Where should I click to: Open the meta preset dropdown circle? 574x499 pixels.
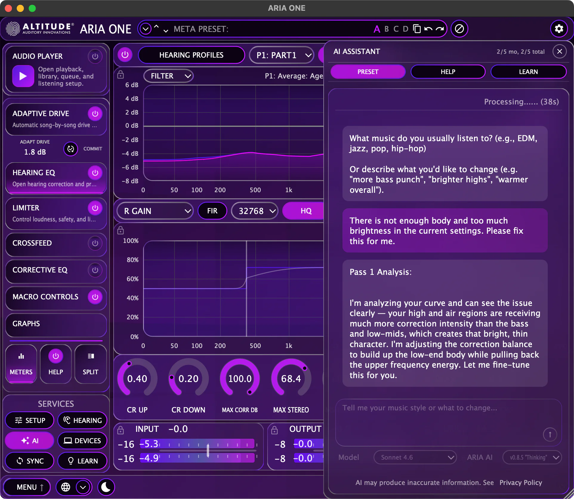tap(146, 29)
